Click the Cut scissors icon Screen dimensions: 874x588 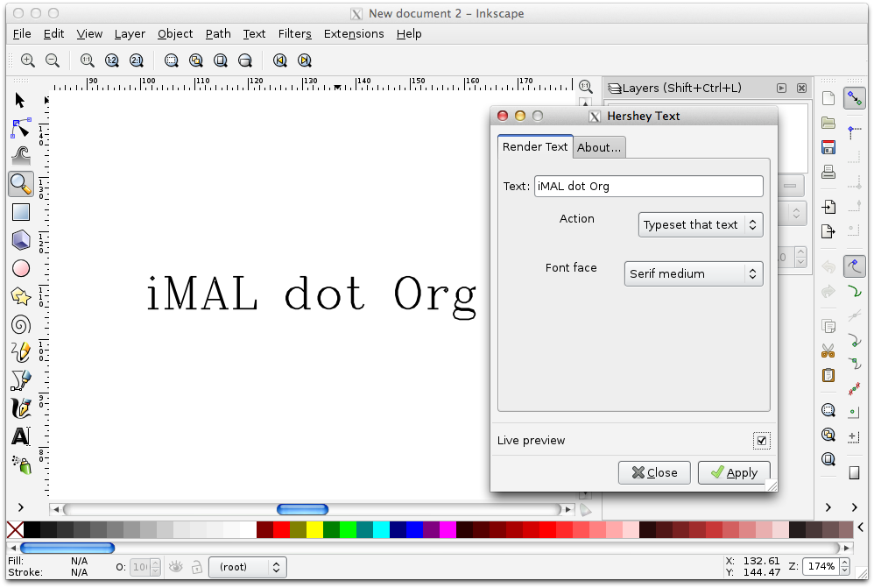pyautogui.click(x=828, y=351)
